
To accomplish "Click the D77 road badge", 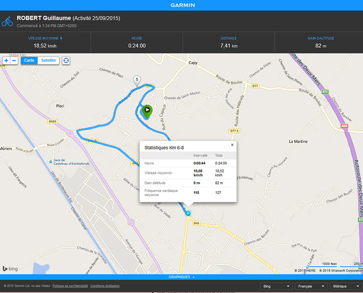I will point(255,86).
